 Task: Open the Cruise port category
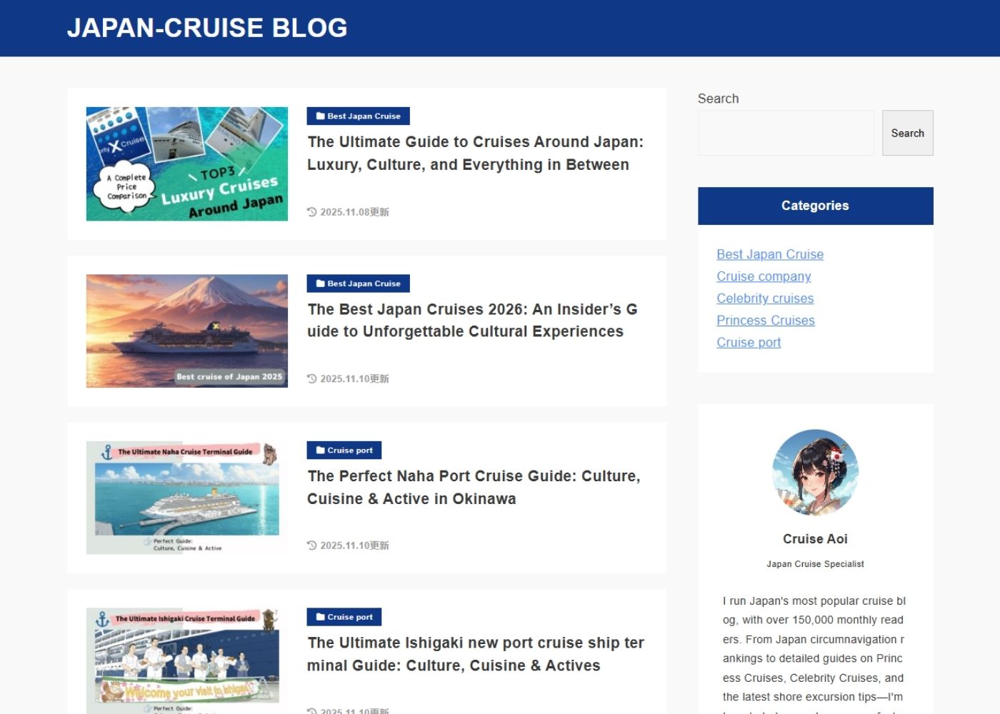coord(749,343)
